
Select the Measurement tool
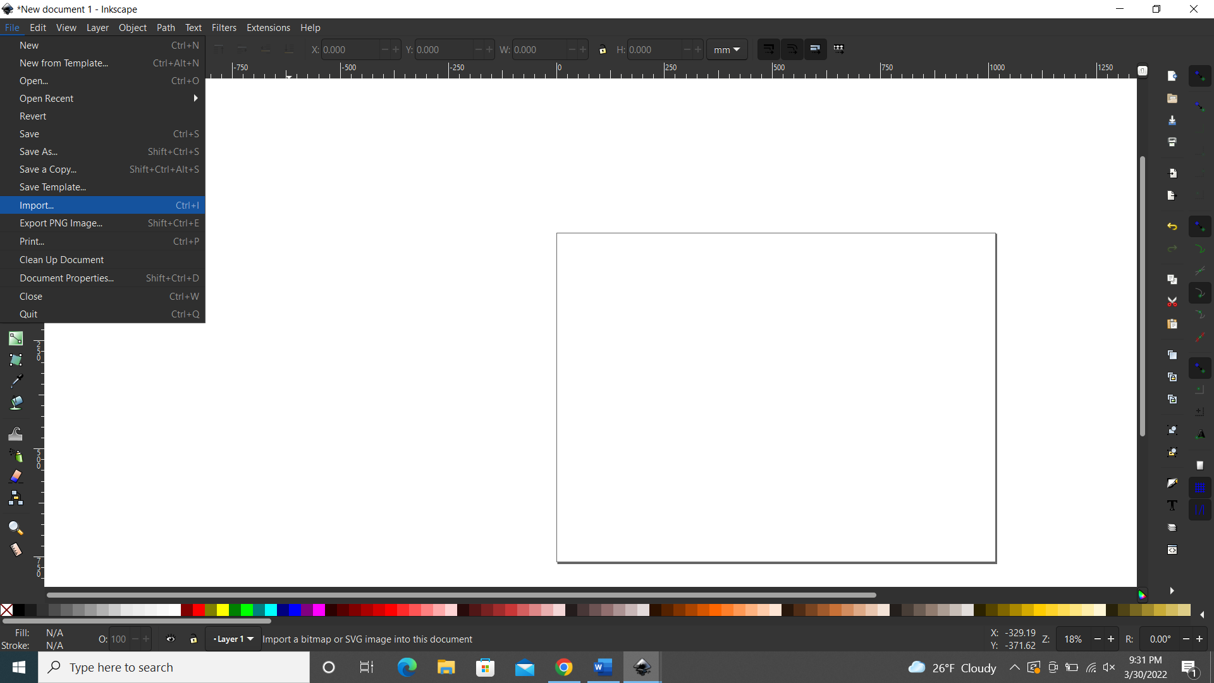16,549
